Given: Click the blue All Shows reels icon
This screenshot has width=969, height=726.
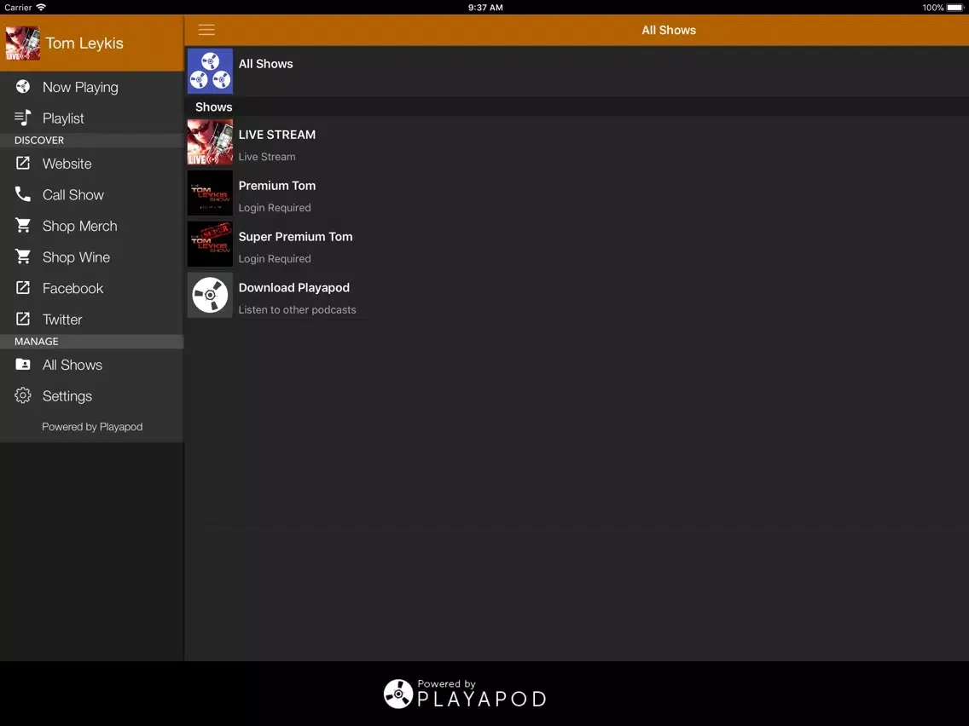Looking at the screenshot, I should [210, 71].
